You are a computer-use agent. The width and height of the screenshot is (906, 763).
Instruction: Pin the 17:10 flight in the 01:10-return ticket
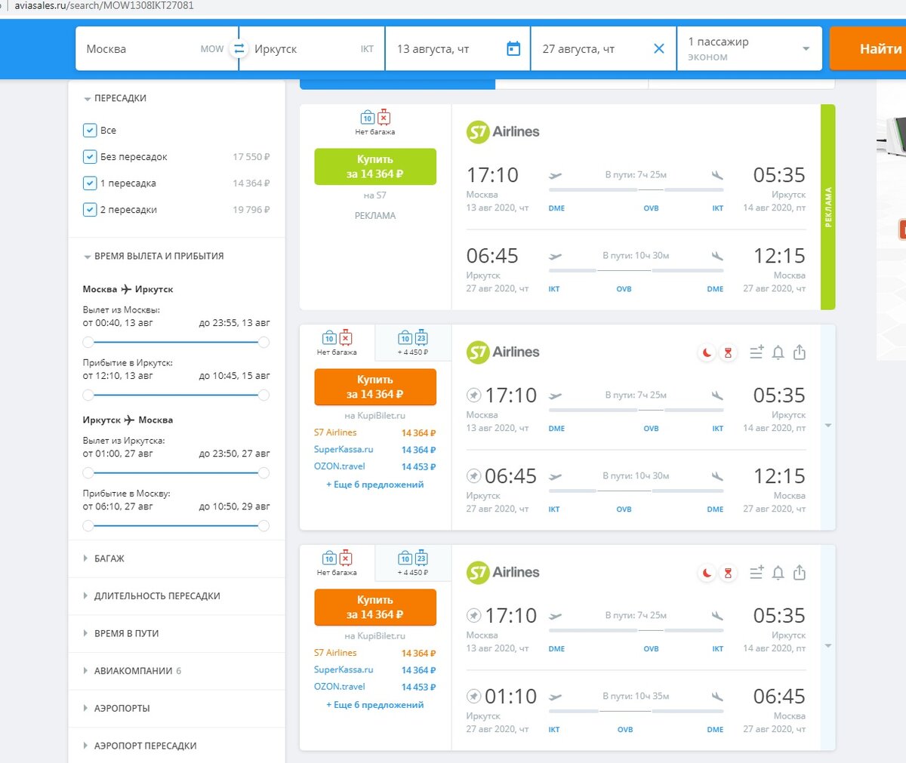tap(473, 615)
